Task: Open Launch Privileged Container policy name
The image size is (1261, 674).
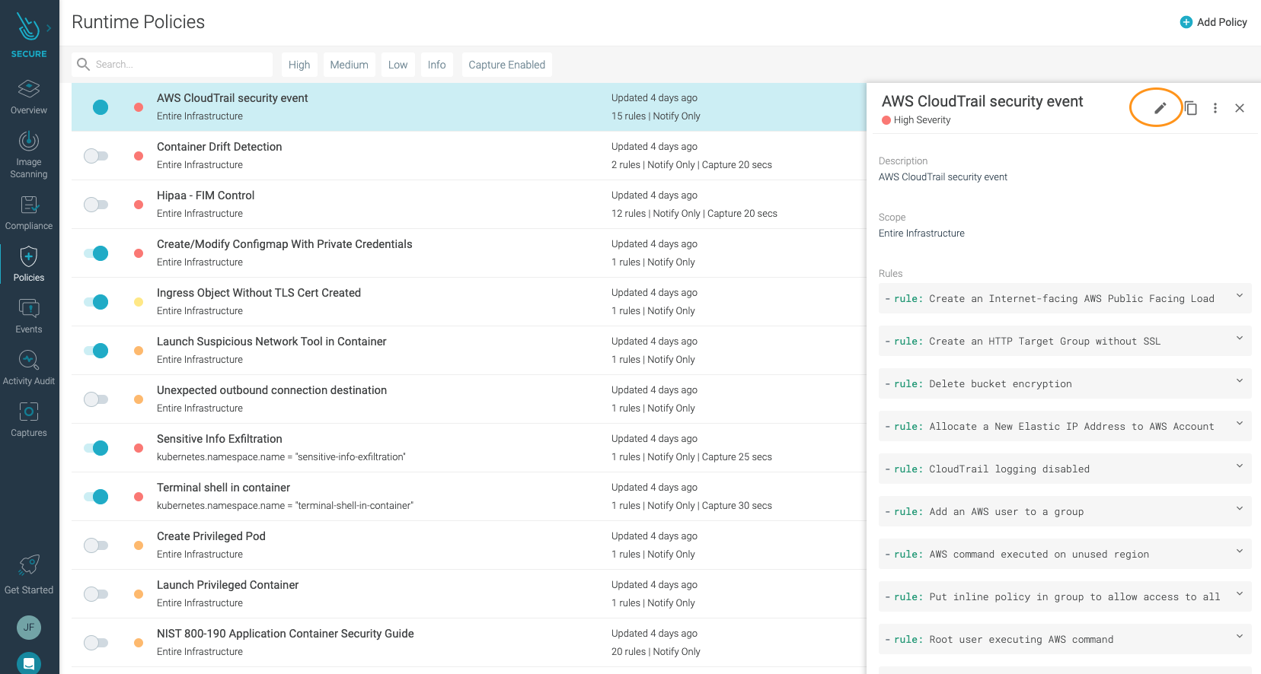Action: [x=228, y=585]
